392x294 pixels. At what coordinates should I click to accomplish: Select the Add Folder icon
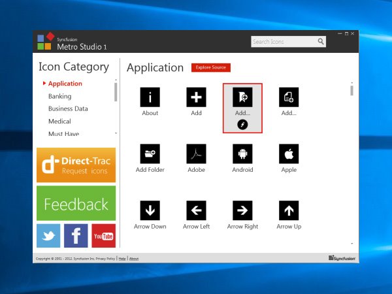pyautogui.click(x=150, y=154)
